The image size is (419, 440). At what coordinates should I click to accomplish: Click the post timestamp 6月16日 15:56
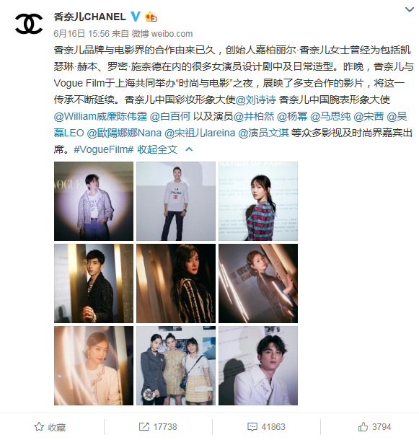(x=81, y=34)
